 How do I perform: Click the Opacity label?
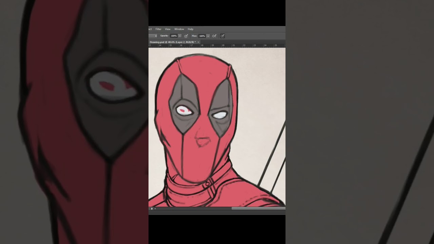point(164,36)
